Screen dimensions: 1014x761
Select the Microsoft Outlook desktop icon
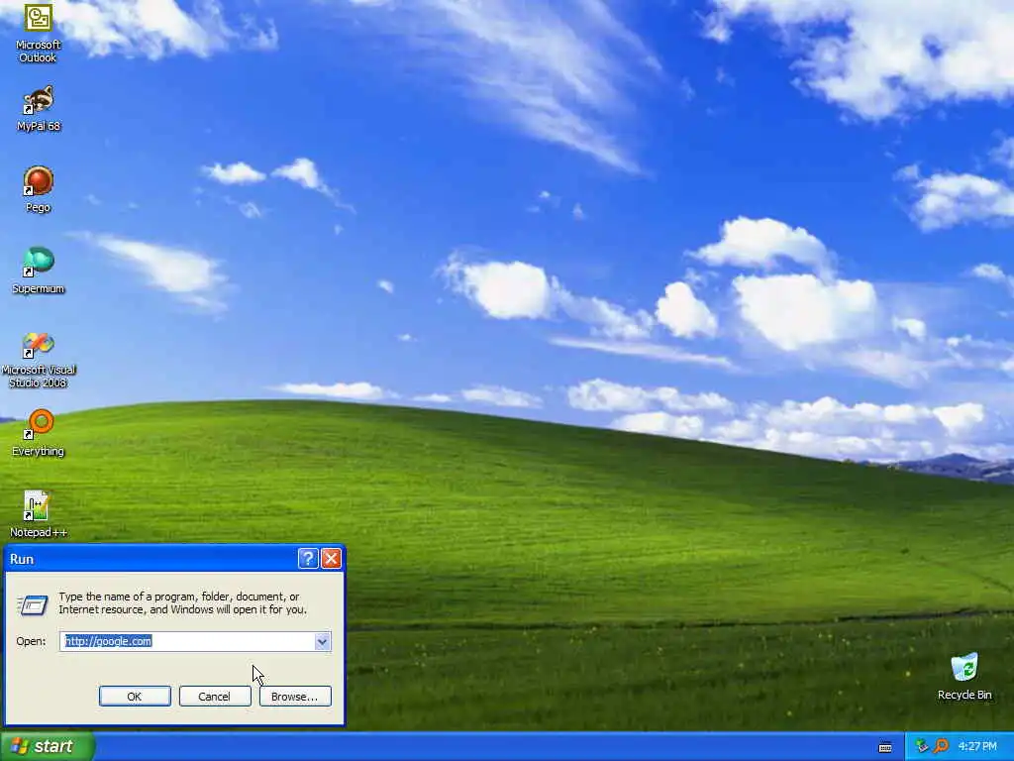pyautogui.click(x=39, y=33)
